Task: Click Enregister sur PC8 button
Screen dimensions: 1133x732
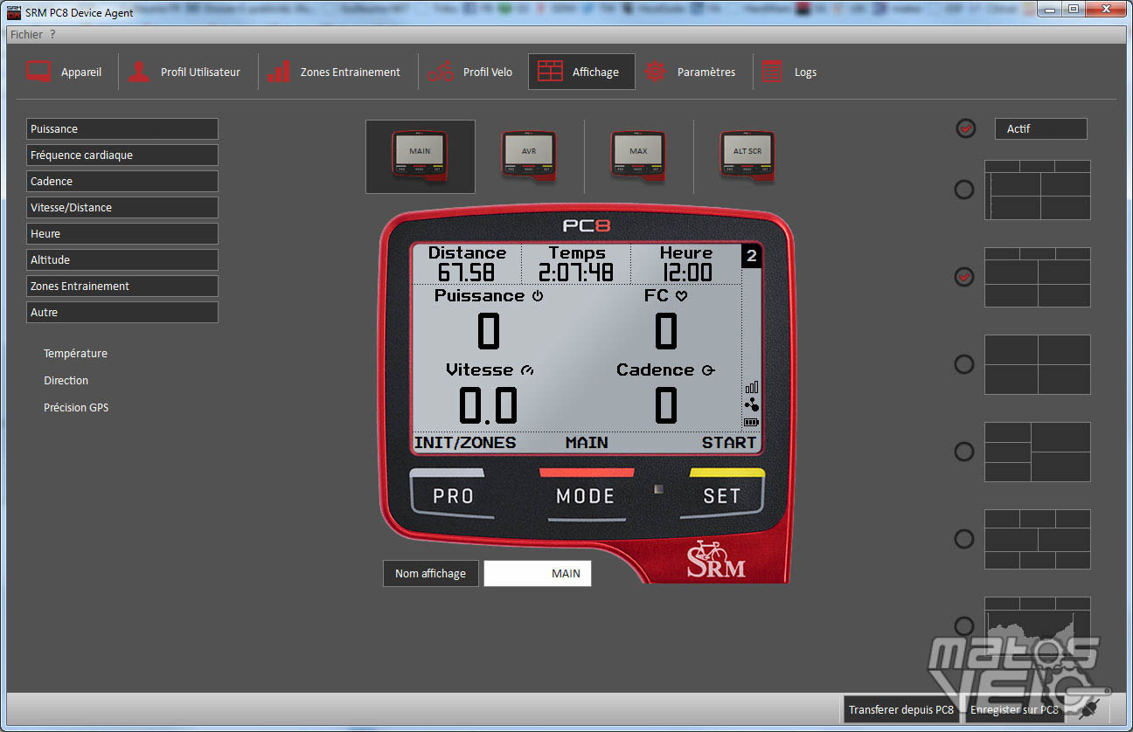Action: (x=1014, y=709)
